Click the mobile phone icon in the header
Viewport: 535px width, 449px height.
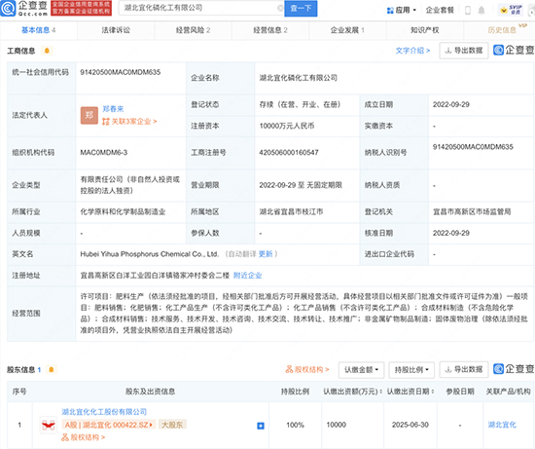click(468, 11)
